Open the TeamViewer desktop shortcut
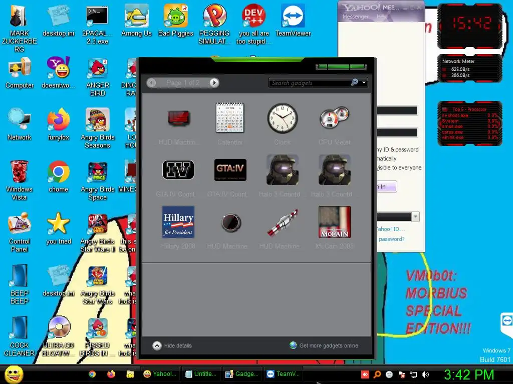Image resolution: width=513 pixels, height=384 pixels. pyautogui.click(x=293, y=21)
